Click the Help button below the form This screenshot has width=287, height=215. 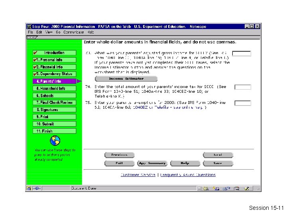point(185,163)
